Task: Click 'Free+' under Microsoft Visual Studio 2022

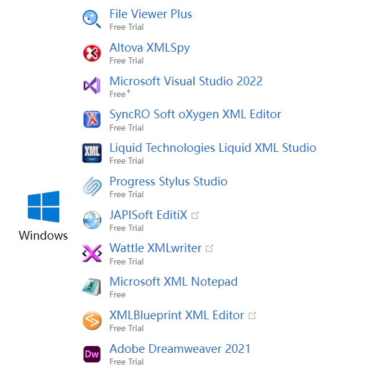Action: coord(120,94)
